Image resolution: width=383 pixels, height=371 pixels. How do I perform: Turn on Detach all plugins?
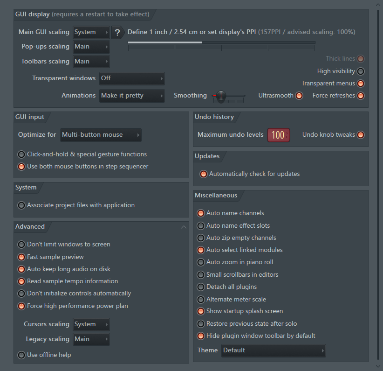point(201,287)
